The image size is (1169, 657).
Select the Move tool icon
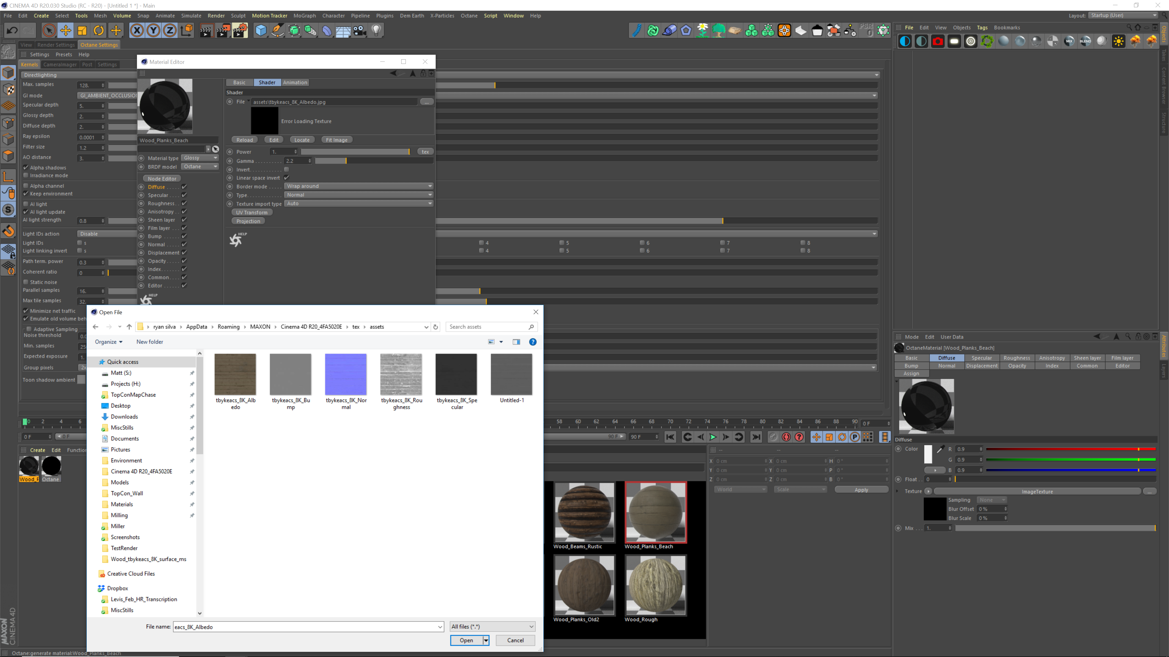point(65,30)
